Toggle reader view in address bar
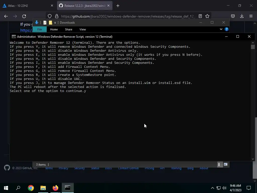This screenshot has height=193, width=257. point(200,16)
